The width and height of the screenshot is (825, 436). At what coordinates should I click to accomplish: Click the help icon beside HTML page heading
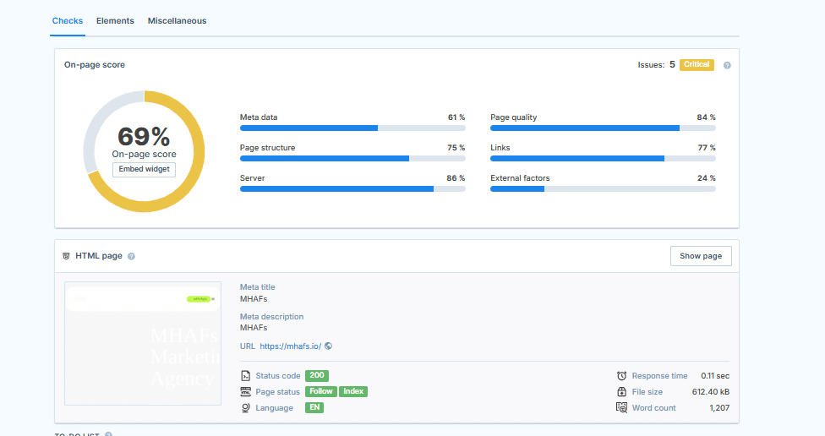coord(131,256)
